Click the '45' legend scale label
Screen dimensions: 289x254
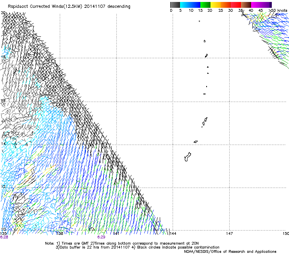pyautogui.click(x=260, y=11)
